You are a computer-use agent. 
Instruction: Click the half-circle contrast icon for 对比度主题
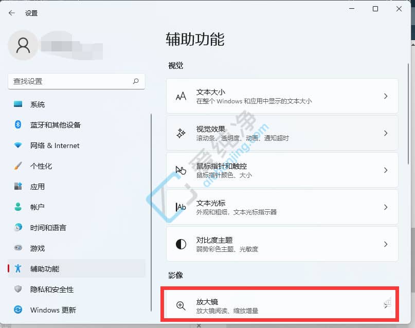181,244
